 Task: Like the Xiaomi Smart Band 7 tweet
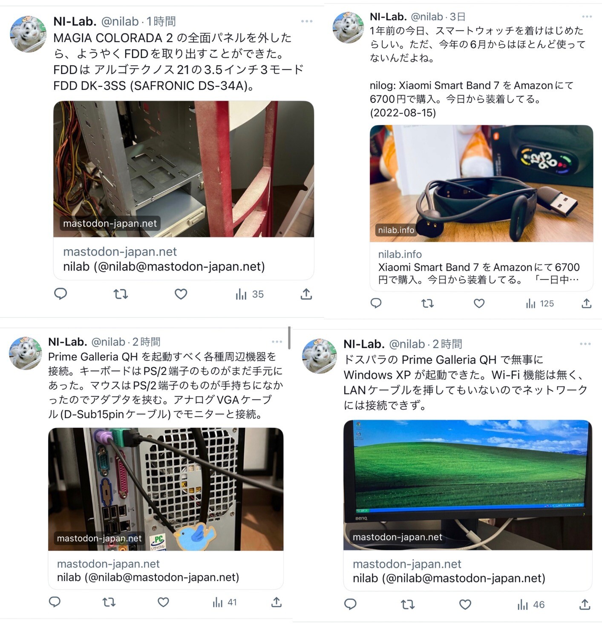coord(479,303)
